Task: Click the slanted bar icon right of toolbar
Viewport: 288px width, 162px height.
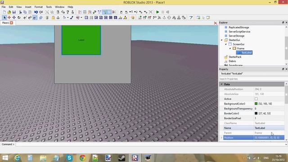Action: tap(191, 18)
